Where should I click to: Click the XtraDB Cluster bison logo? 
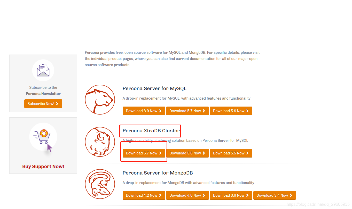[x=100, y=142]
